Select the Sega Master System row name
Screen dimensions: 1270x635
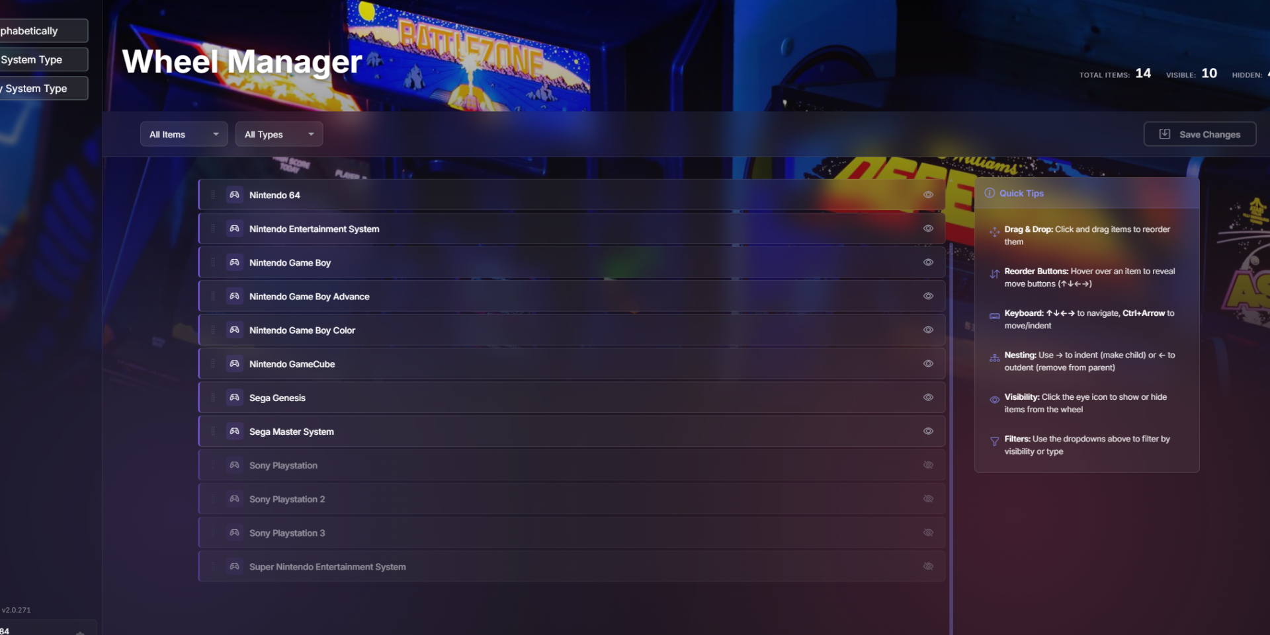point(292,431)
